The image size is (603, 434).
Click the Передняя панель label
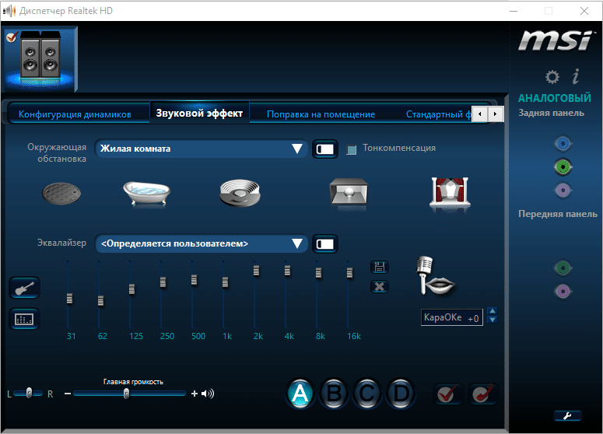click(558, 214)
